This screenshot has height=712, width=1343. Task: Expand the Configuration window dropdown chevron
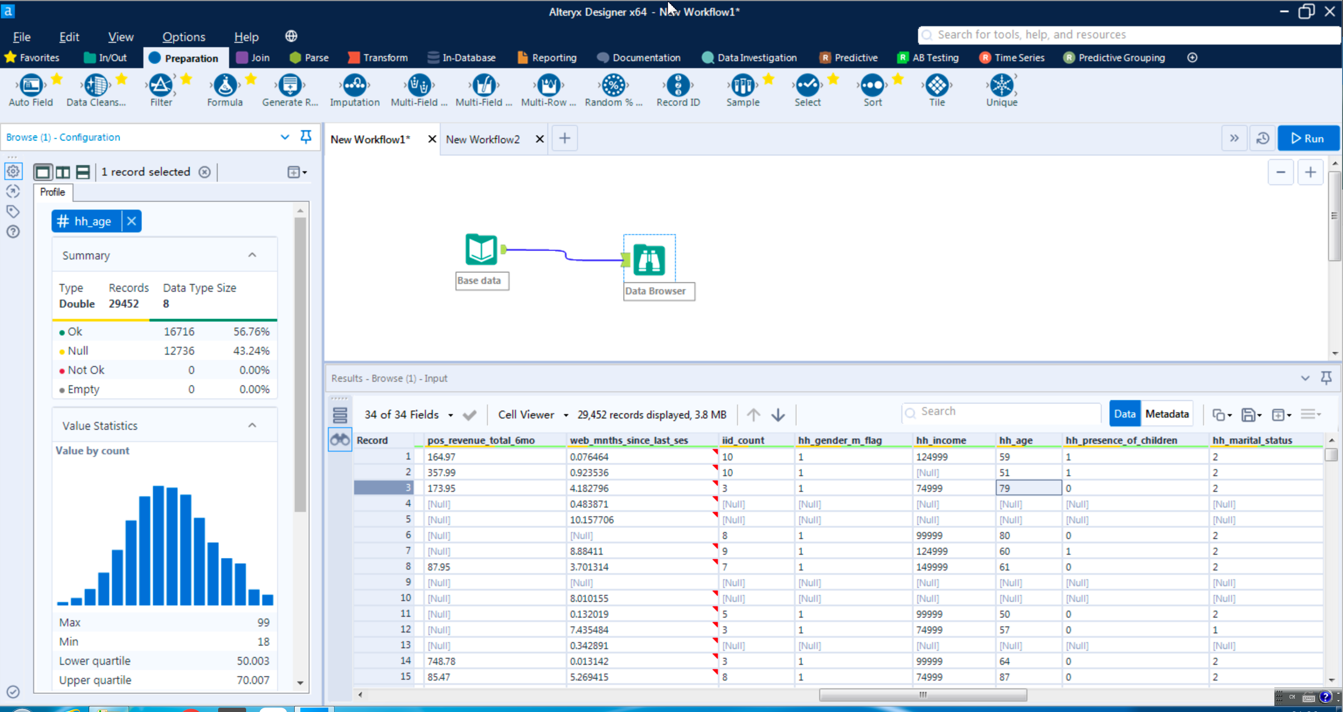point(285,137)
